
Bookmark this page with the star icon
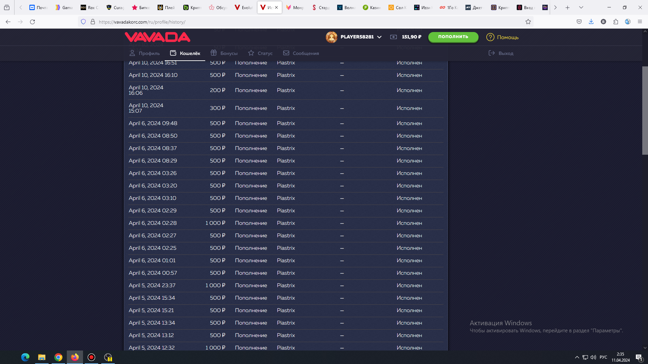pos(528,22)
